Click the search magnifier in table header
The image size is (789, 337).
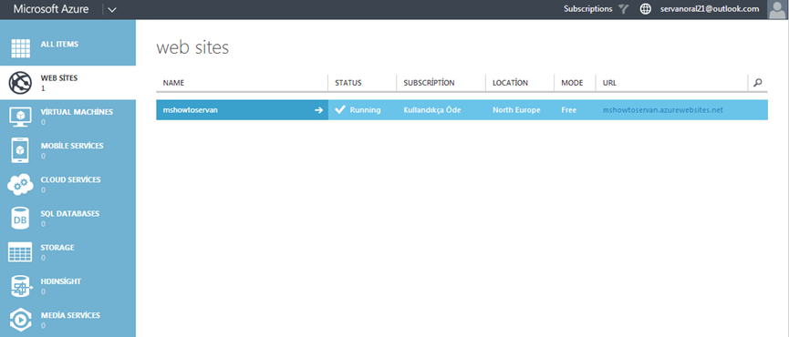point(758,83)
